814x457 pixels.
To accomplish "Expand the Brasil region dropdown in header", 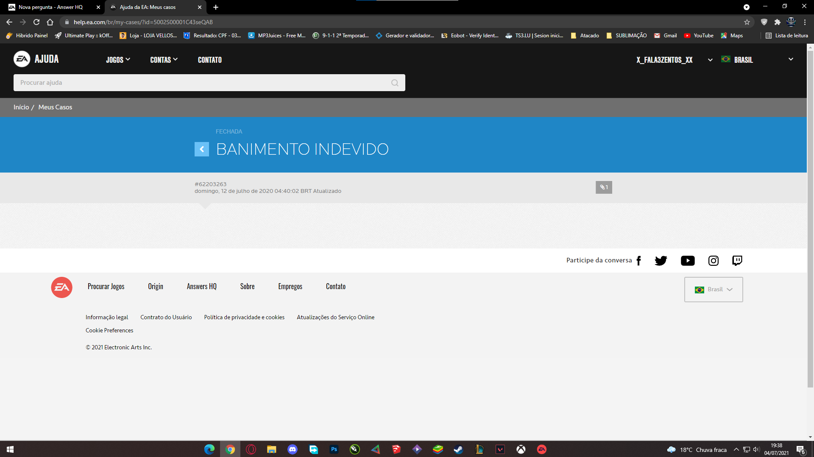I will click(757, 60).
